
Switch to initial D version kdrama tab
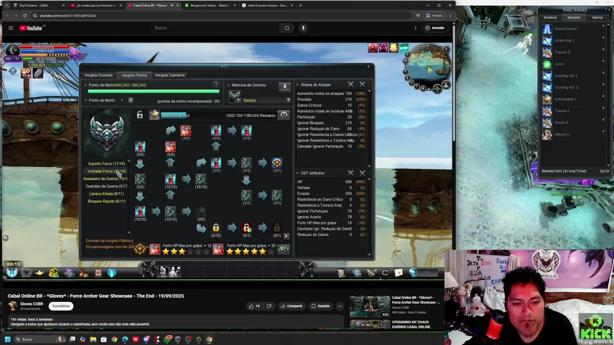[267, 5]
